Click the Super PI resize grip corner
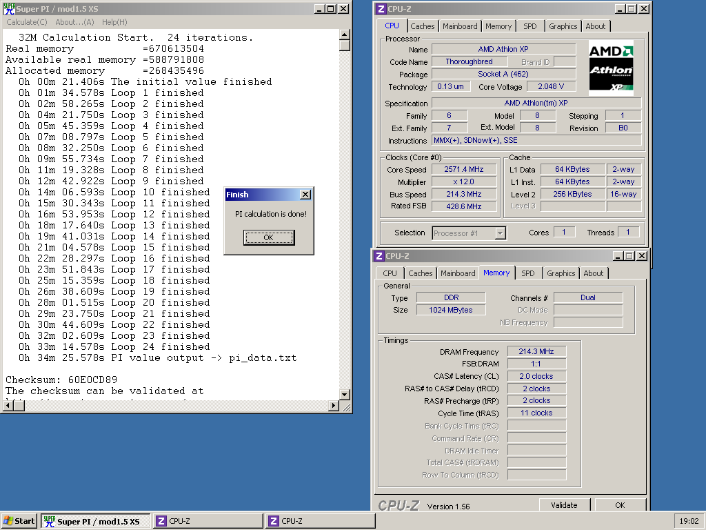 pos(346,407)
